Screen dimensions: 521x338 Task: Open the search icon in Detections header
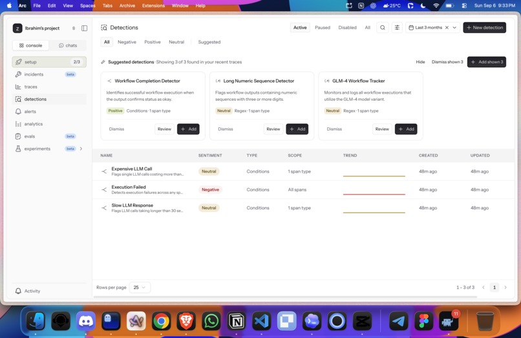pos(383,28)
